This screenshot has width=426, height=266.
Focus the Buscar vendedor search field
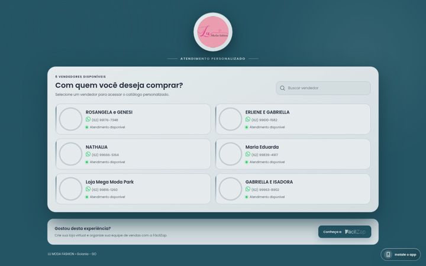click(323, 88)
